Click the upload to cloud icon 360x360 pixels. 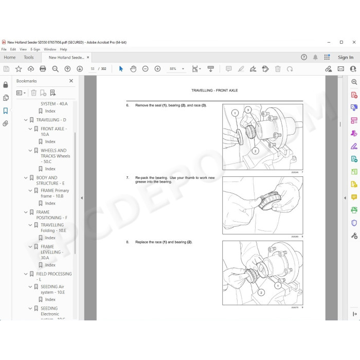point(30,69)
